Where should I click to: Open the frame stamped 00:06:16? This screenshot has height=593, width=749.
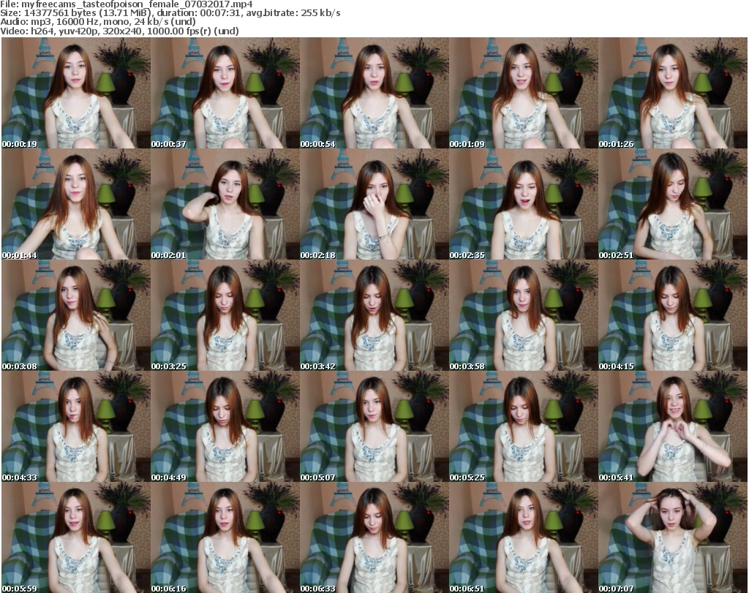pos(225,537)
